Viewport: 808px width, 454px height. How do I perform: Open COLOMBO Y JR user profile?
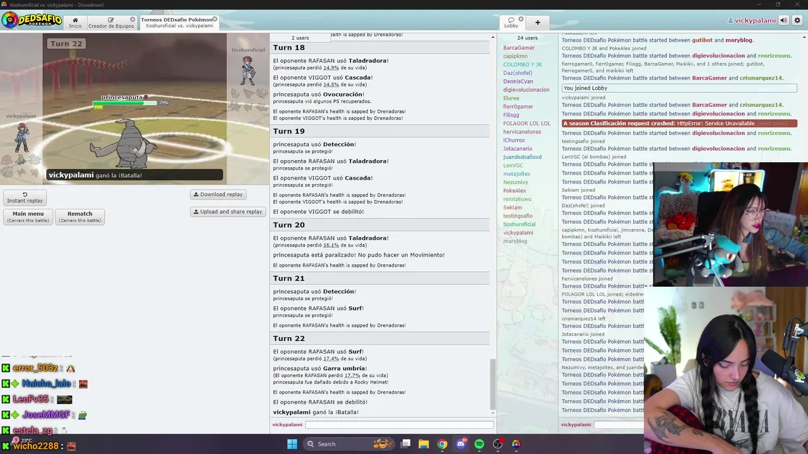click(522, 64)
